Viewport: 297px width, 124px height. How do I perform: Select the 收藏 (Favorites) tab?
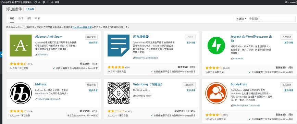pos(37,18)
